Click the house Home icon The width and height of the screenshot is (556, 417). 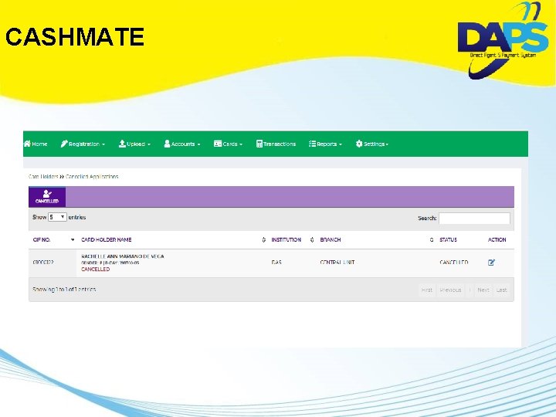click(x=27, y=144)
